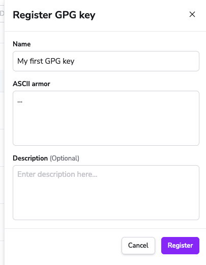This screenshot has width=206, height=265.
Task: Focus the Name input field
Action: pos(106,61)
